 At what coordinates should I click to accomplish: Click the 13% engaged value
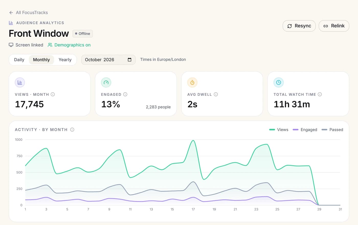point(110,104)
